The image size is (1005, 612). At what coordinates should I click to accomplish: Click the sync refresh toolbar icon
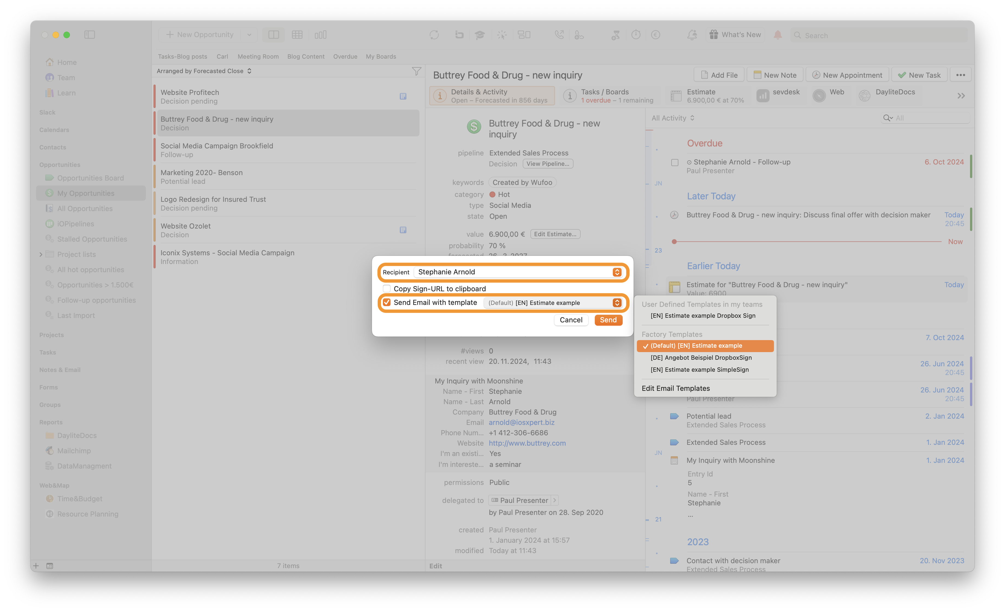pyautogui.click(x=434, y=35)
